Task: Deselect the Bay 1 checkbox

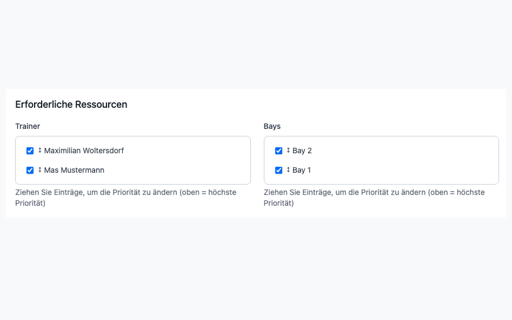Action: point(278,170)
